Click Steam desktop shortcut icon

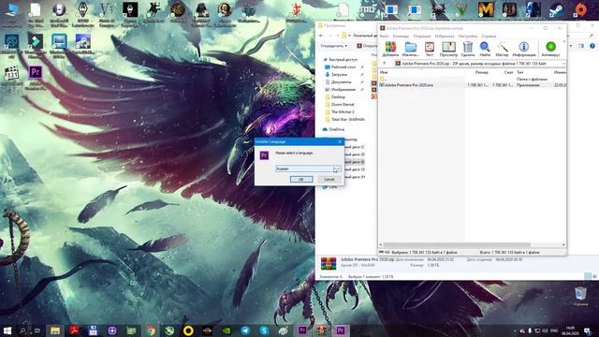(x=556, y=10)
